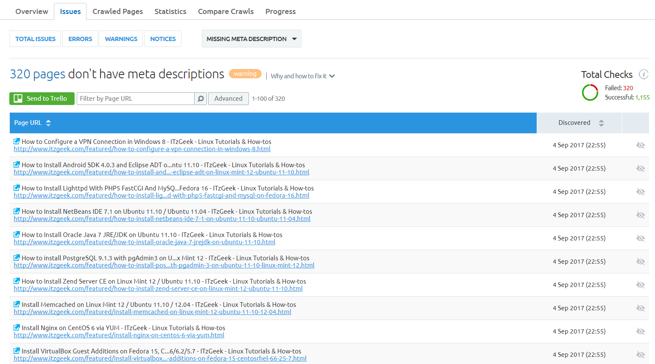Hide the VirtualBox Guest Additions page issue

[x=641, y=355]
